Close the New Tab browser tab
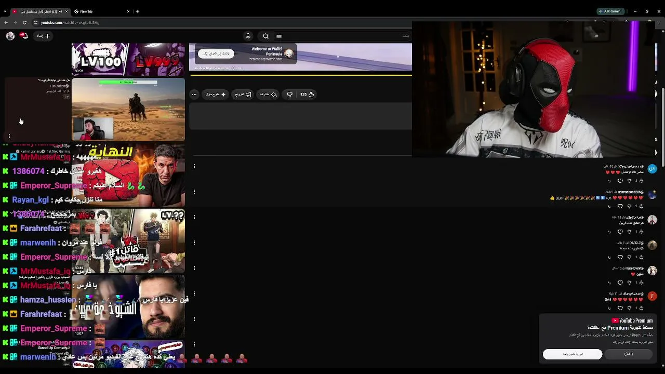This screenshot has width=665, height=374. [x=128, y=11]
